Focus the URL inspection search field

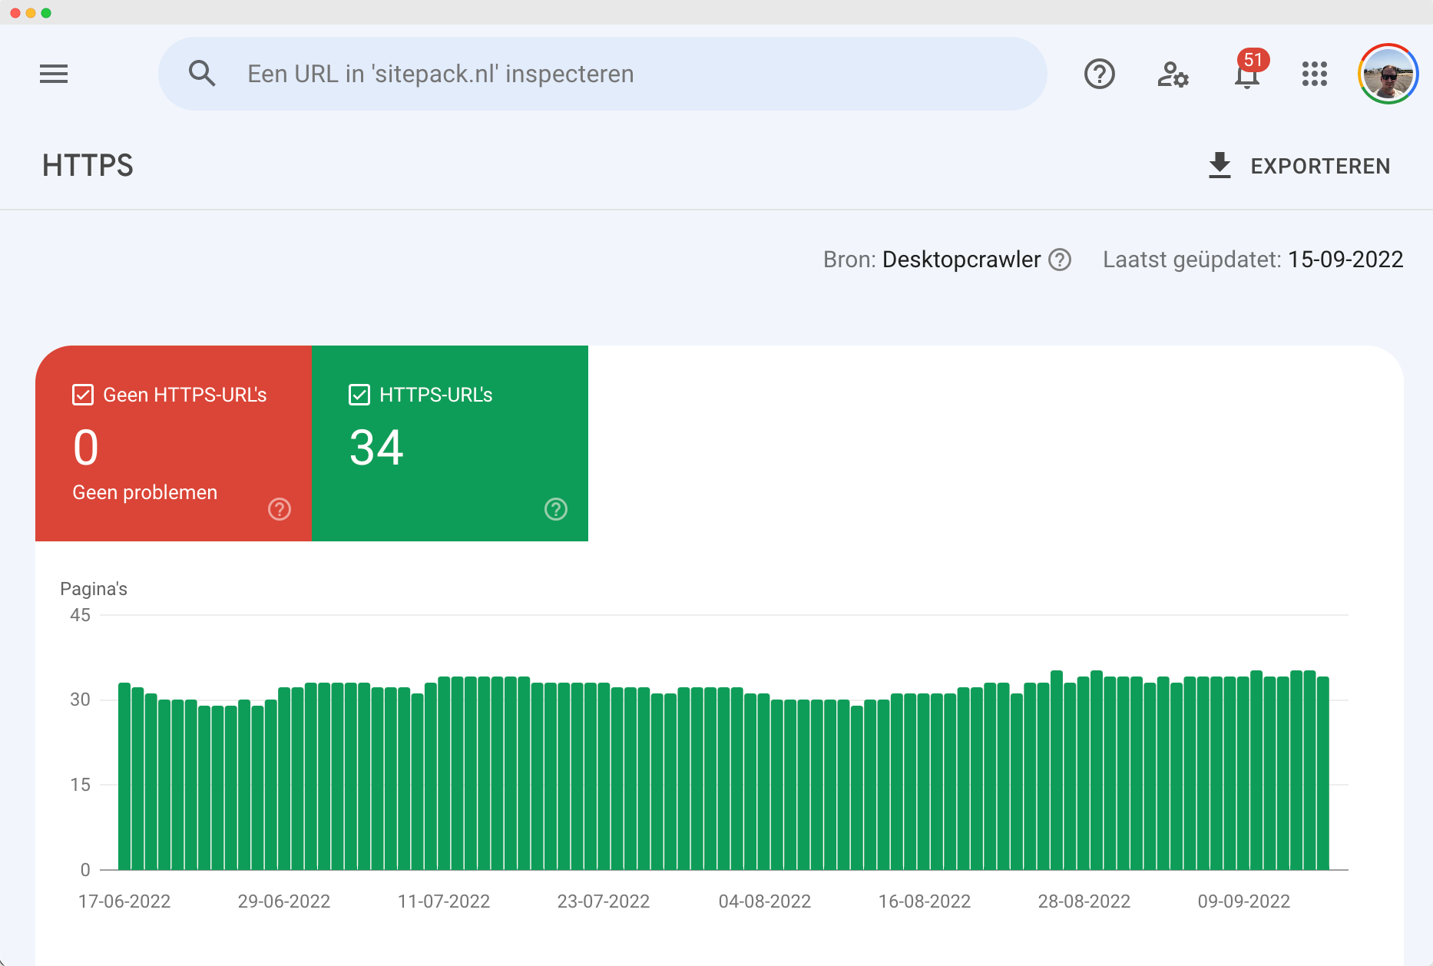pyautogui.click(x=602, y=74)
